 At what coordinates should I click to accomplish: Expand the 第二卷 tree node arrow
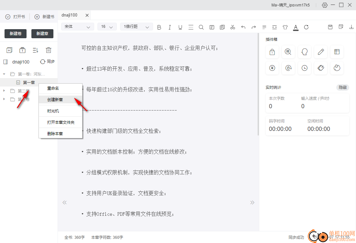pos(4,91)
